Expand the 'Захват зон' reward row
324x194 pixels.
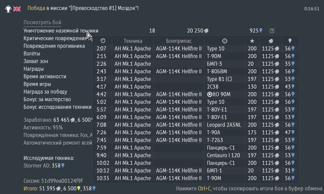point(35,61)
